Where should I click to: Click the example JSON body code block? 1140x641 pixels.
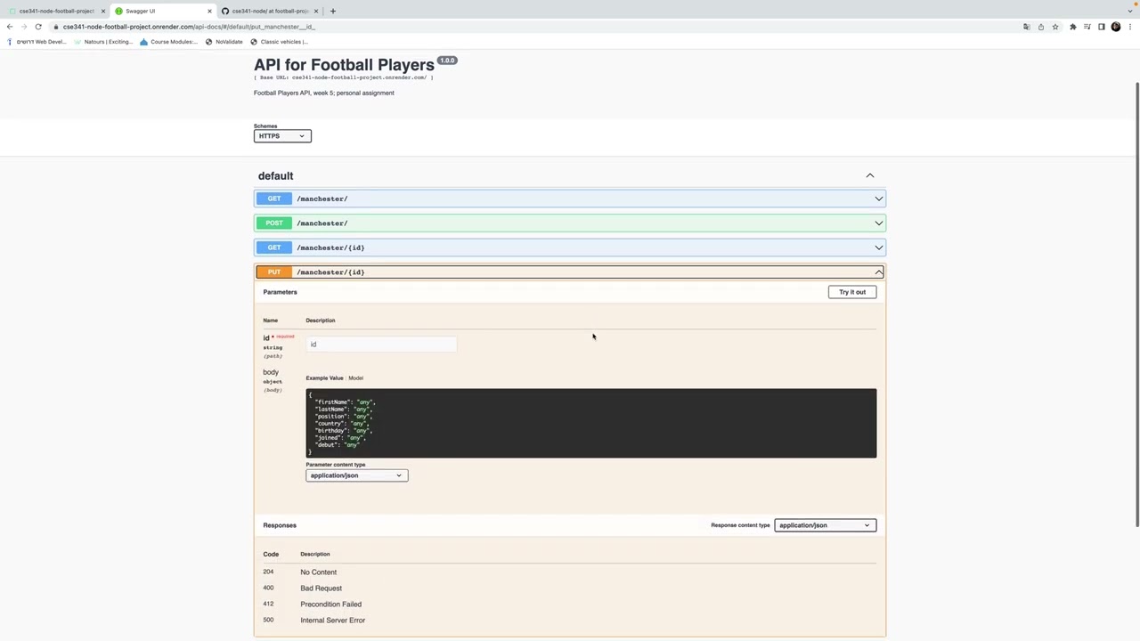(x=591, y=424)
